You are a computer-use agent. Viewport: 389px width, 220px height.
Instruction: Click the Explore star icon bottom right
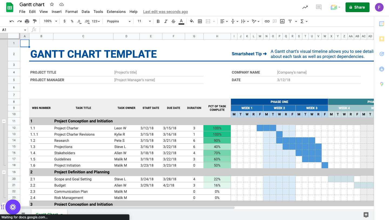pos(366,215)
